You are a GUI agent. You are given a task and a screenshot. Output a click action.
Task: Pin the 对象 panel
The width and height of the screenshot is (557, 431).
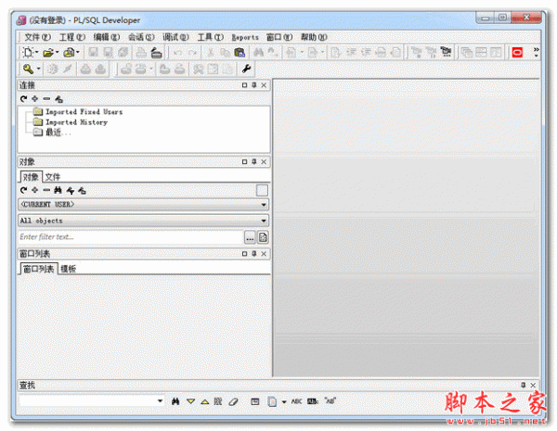tap(254, 162)
